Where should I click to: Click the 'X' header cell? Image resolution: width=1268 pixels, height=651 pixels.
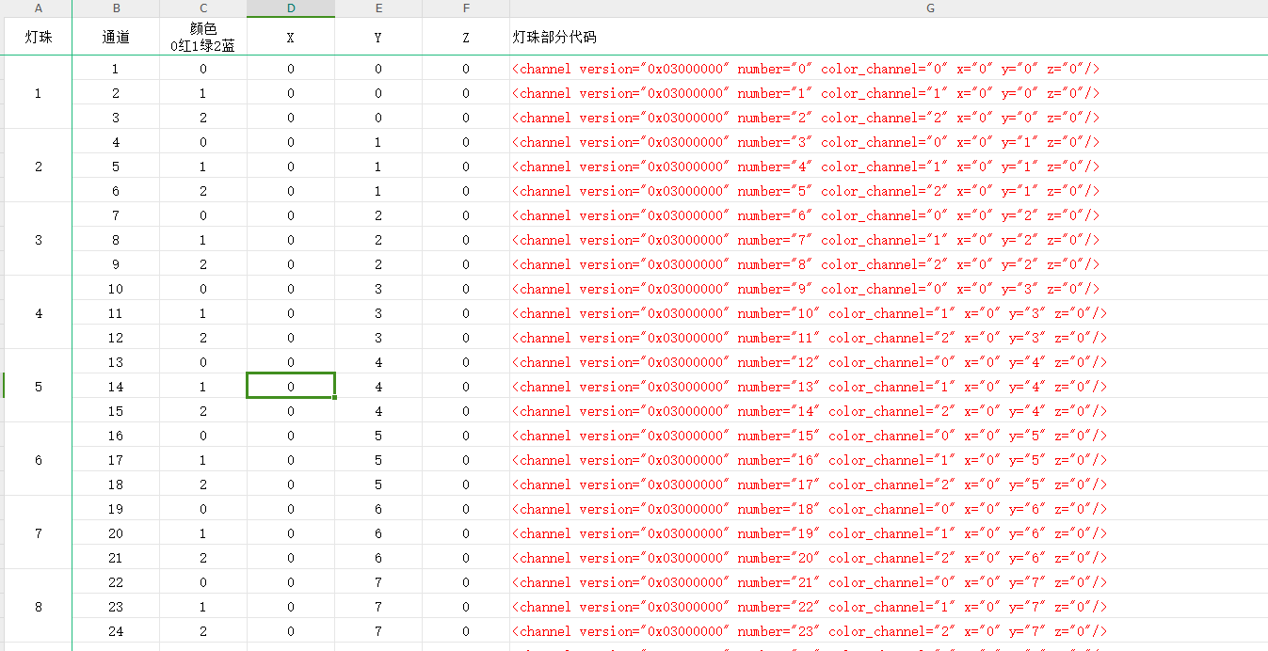coord(291,37)
